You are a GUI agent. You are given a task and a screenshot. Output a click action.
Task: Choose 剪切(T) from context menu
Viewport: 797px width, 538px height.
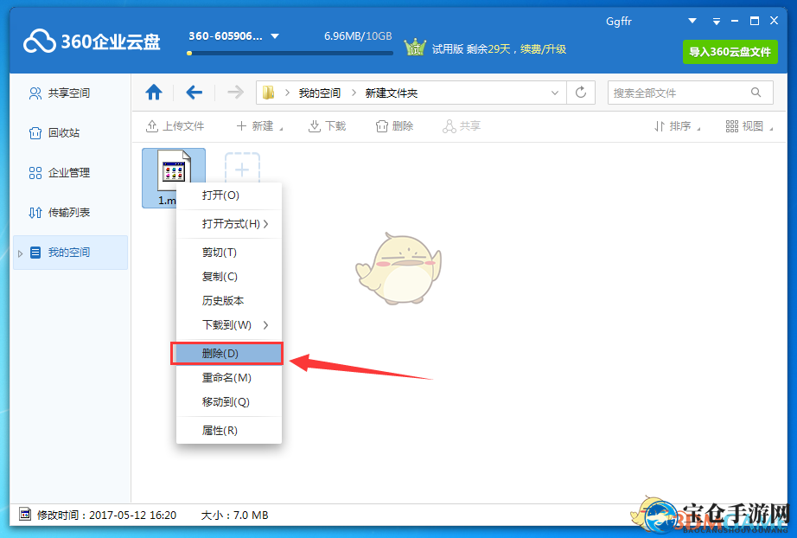click(229, 253)
